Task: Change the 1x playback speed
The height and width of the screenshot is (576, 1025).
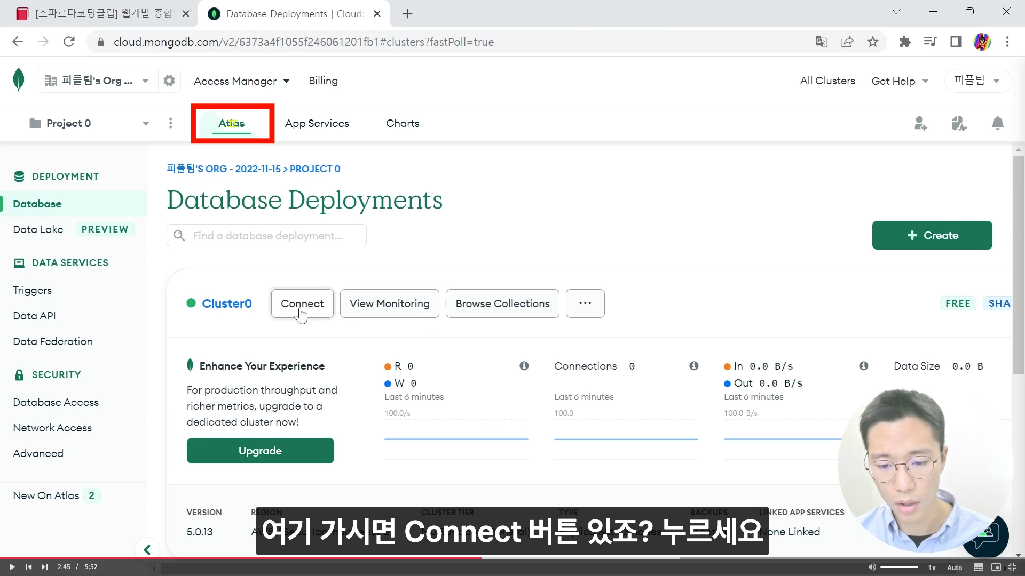Action: pos(932,567)
